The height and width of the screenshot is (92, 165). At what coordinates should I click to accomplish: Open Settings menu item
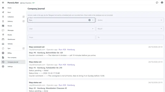pyautogui.click(x=13, y=66)
